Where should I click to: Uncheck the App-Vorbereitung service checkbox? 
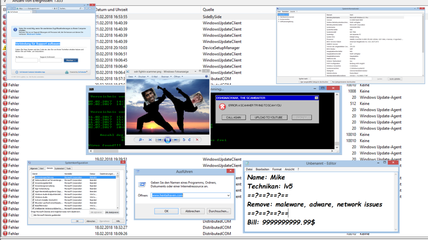(x=33, y=189)
